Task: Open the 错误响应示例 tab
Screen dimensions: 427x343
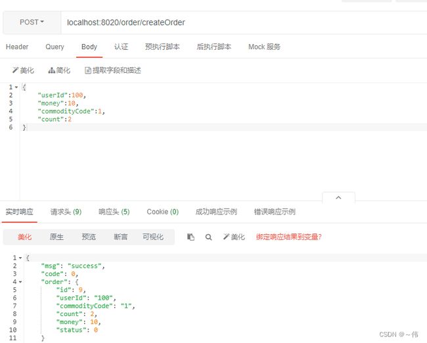Action: point(275,212)
